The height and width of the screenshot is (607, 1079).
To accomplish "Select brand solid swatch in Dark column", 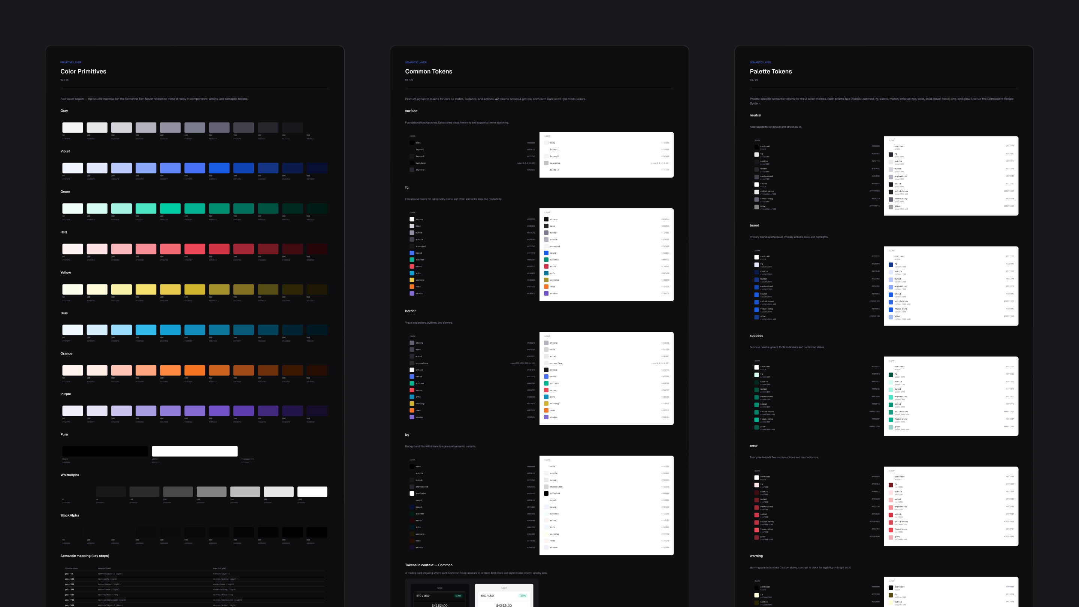I will pyautogui.click(x=756, y=295).
